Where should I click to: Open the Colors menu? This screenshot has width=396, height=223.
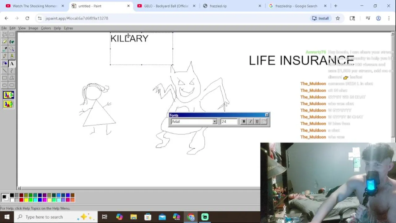click(x=46, y=28)
